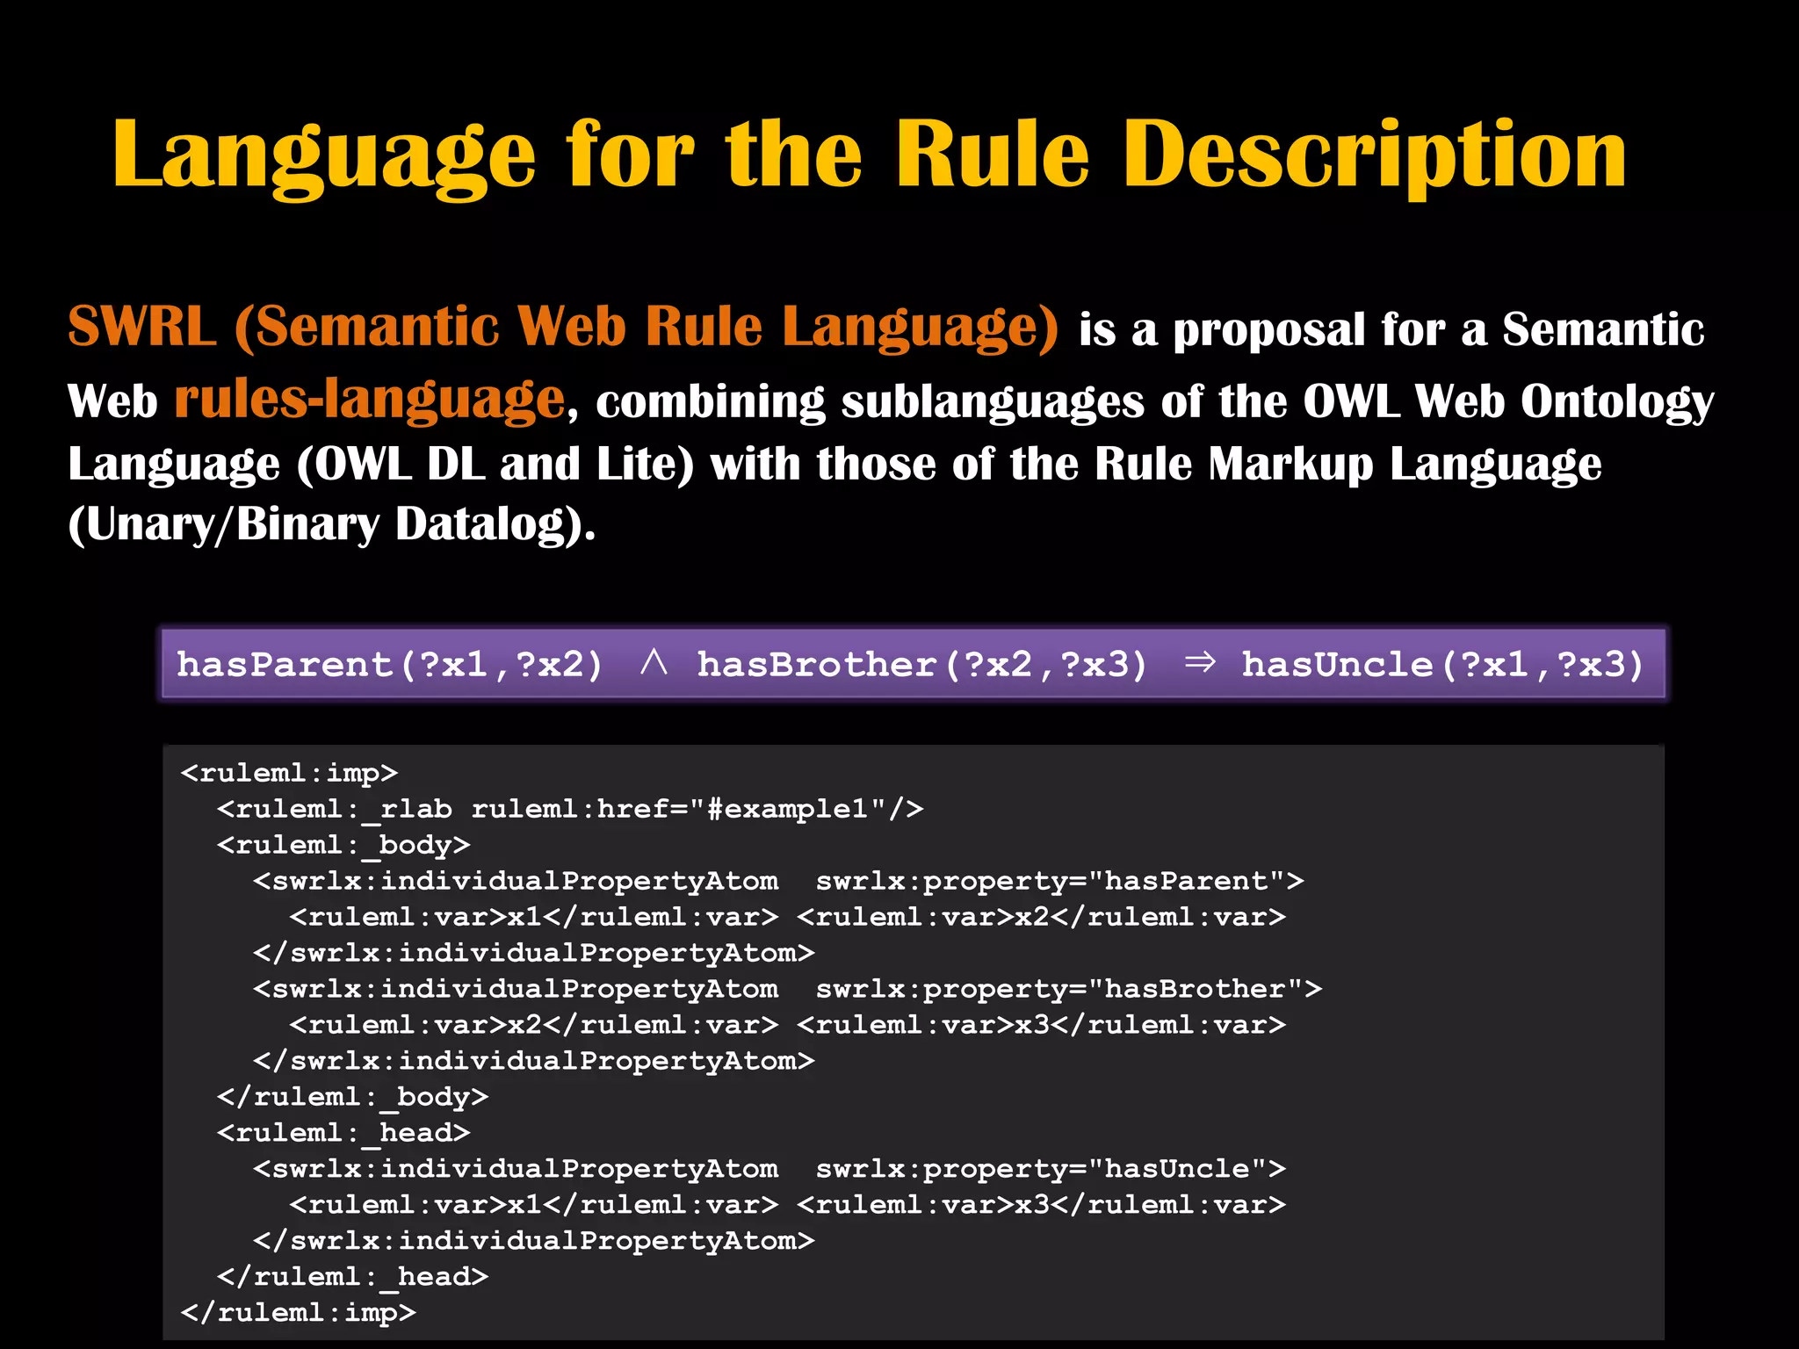This screenshot has width=1799, height=1349.
Task: Click the opening '<ruleml:imp>' code line
Action: [x=289, y=774]
